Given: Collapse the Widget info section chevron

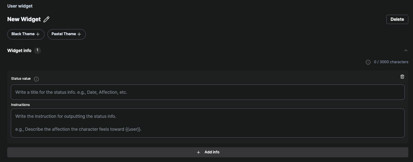Looking at the screenshot, I should (x=405, y=50).
